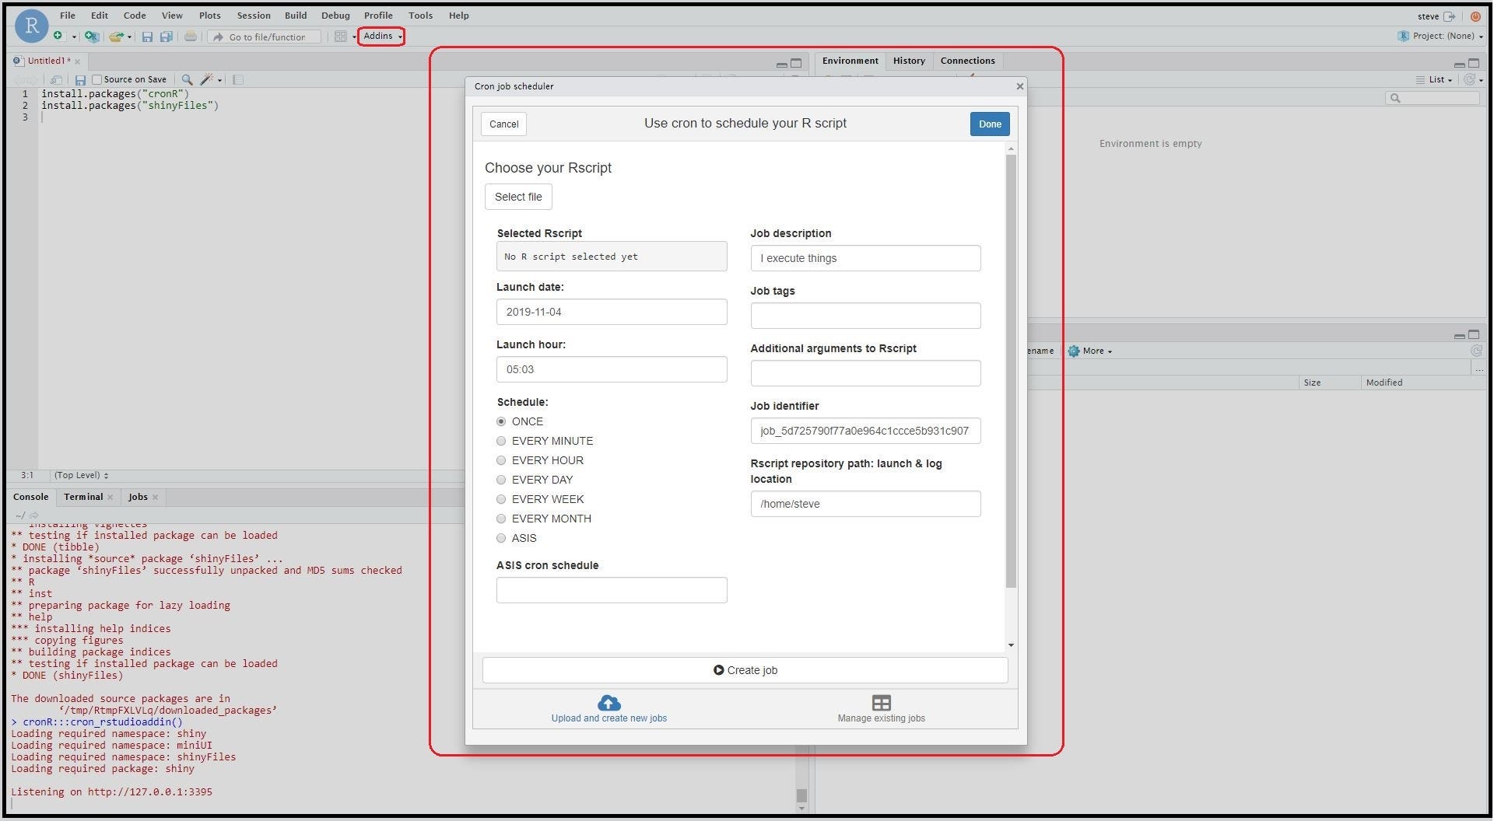The width and height of the screenshot is (1494, 821).
Task: Click the Launch date field
Action: [x=612, y=312]
